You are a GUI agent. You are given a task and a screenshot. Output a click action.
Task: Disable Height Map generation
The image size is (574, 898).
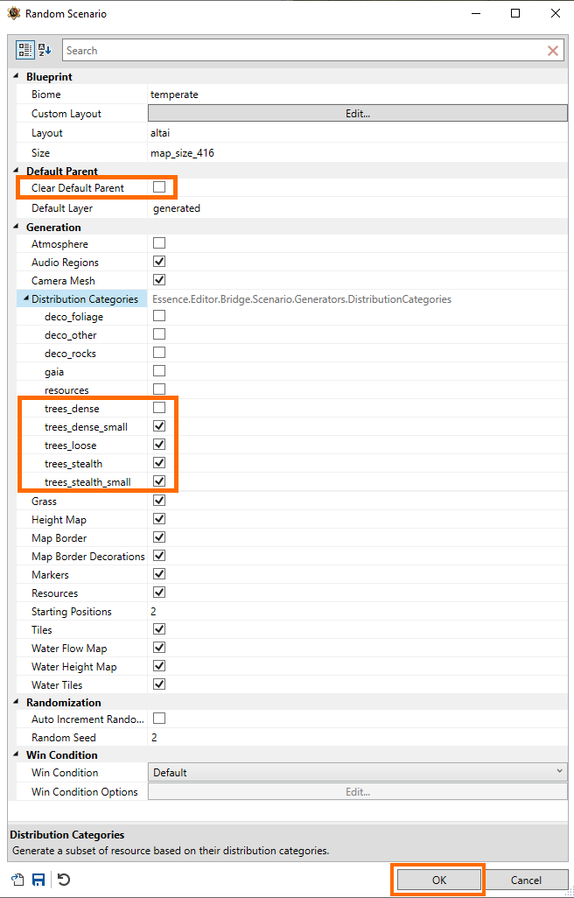coord(159,518)
